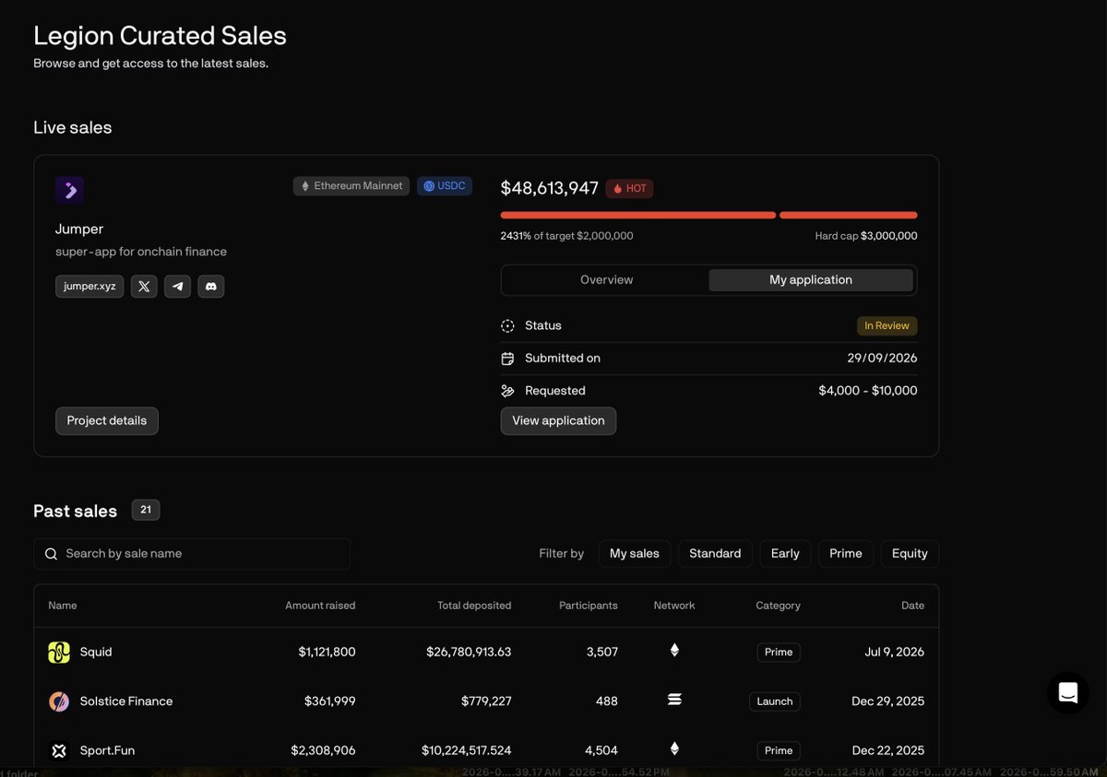
Task: Open Jumper's X (Twitter) profile icon
Action: [144, 287]
